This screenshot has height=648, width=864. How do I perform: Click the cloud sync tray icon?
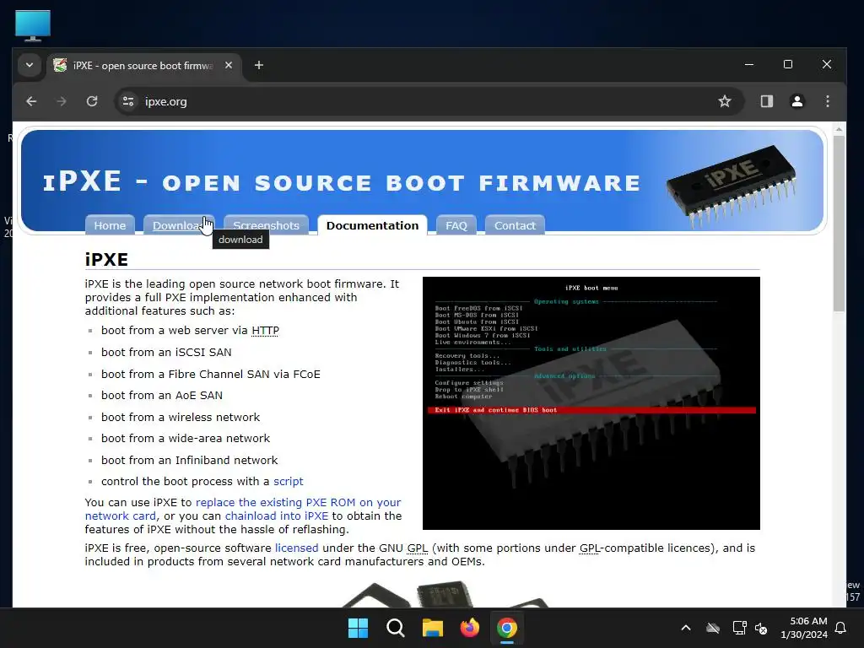tap(713, 628)
